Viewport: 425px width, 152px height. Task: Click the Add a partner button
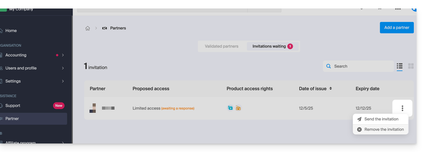click(x=397, y=28)
